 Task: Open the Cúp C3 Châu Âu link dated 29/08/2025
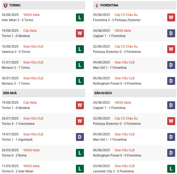[x=126, y=15]
